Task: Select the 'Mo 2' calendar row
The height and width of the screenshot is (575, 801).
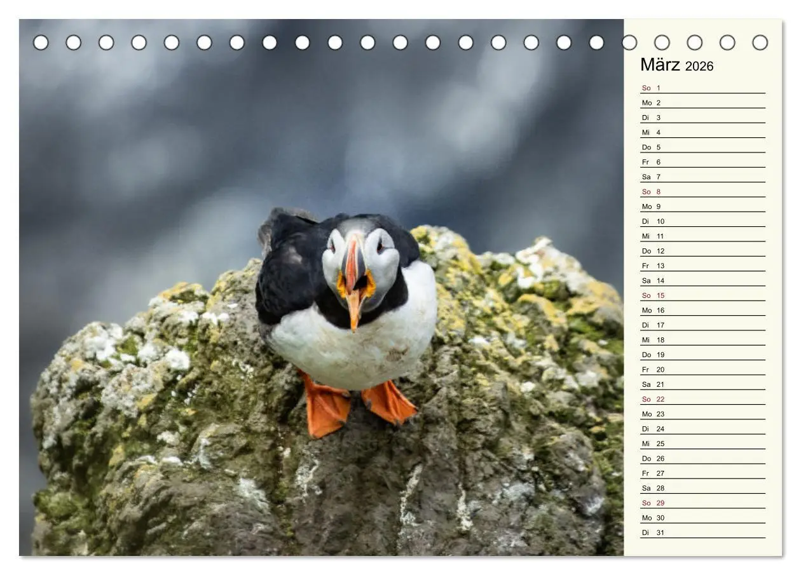Action: 702,102
